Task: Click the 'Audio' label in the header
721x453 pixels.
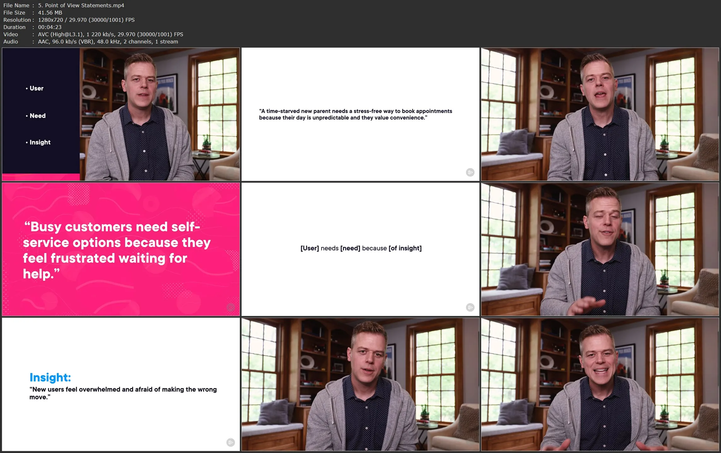Action: point(11,42)
